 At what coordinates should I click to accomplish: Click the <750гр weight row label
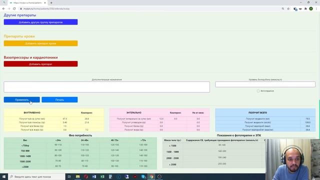point(25,145)
